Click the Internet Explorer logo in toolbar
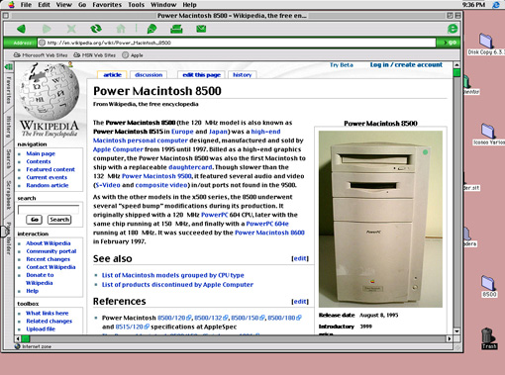Image resolution: width=505 pixels, height=375 pixels. tap(453, 29)
